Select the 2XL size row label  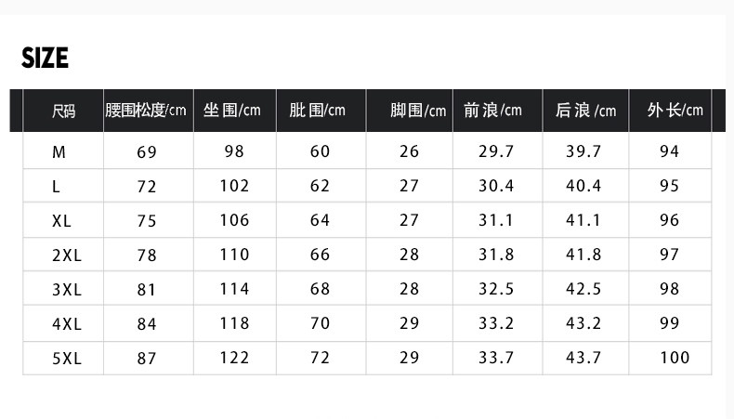[66, 255]
